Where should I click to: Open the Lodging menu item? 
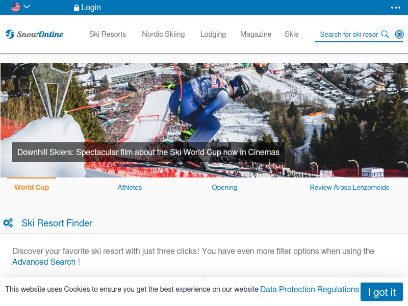pos(213,34)
